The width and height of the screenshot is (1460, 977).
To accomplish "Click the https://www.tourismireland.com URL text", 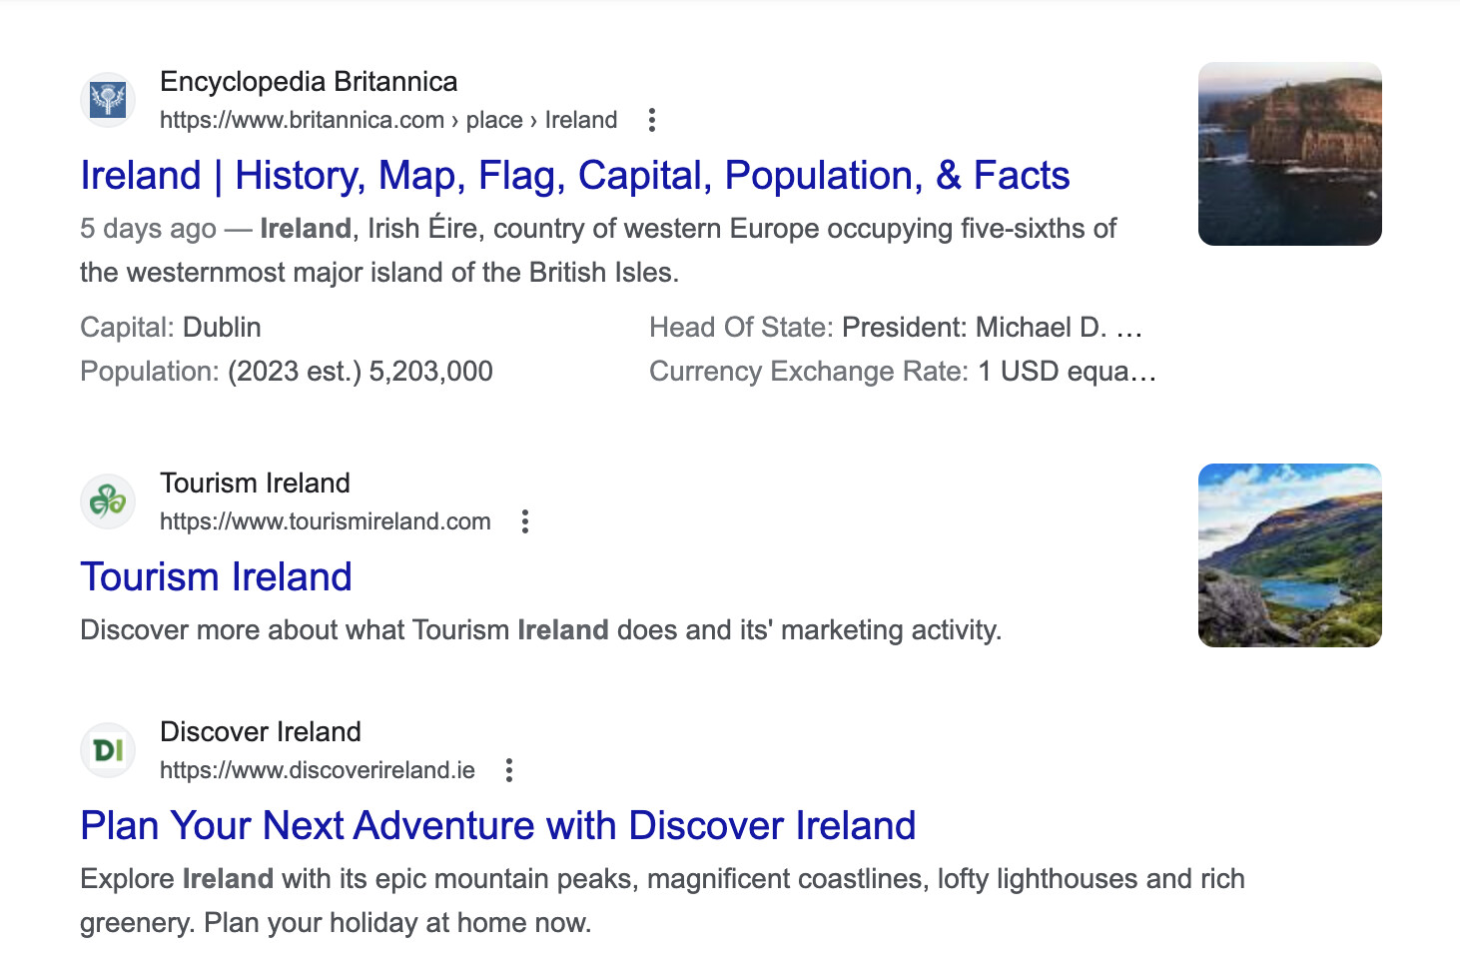I will coord(326,521).
